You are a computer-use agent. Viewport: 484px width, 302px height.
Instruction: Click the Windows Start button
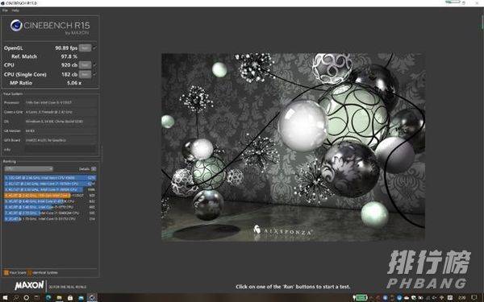pyautogui.click(x=5, y=298)
